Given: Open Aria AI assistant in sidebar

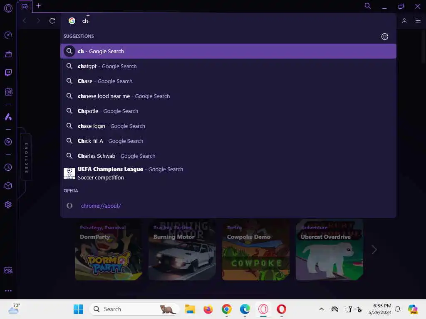Looking at the screenshot, I should 8,117.
